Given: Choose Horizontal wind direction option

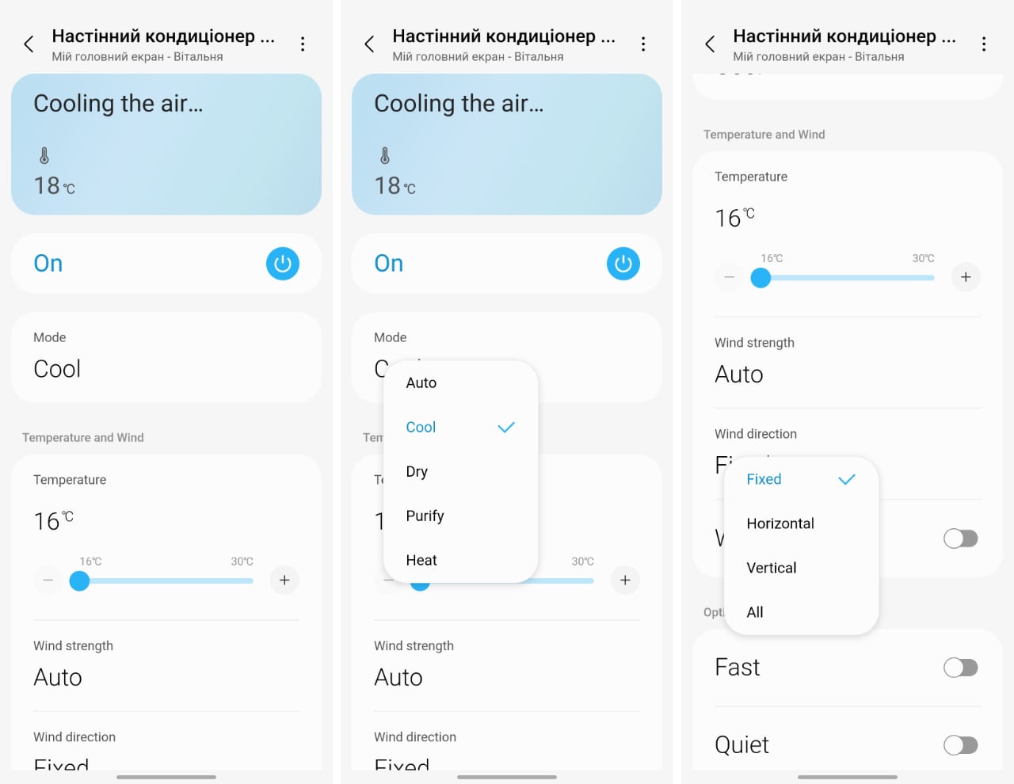Looking at the screenshot, I should pos(780,523).
